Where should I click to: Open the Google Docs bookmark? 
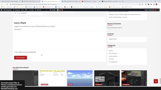tap(59, 7)
